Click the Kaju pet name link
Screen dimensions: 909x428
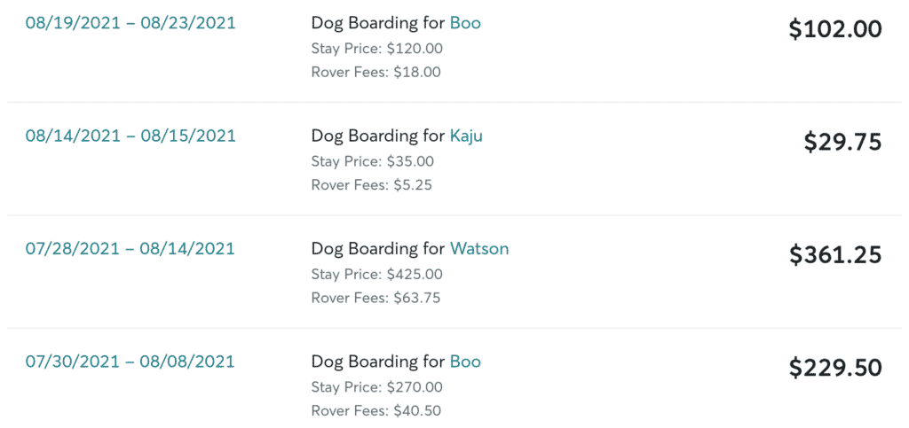click(466, 136)
